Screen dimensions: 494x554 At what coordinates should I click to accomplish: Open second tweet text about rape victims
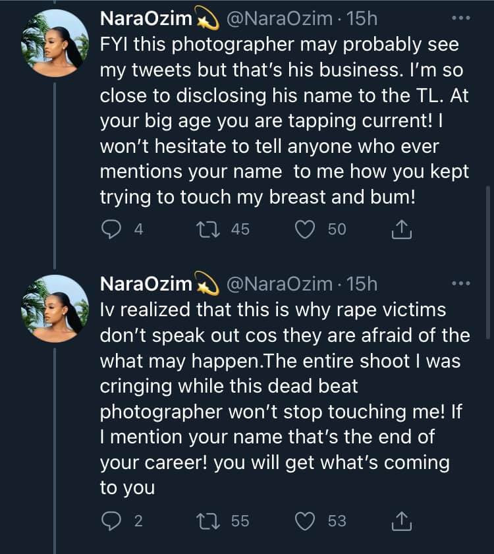pos(283,399)
